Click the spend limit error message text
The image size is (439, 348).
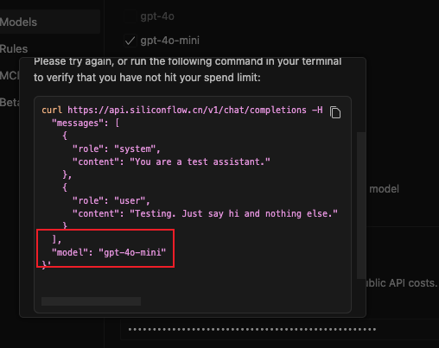188,70
